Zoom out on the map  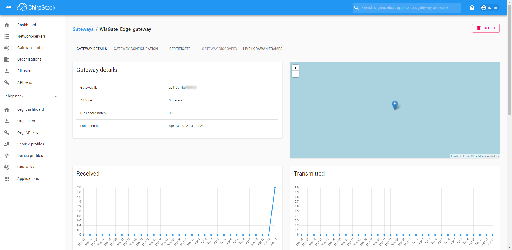[295, 74]
